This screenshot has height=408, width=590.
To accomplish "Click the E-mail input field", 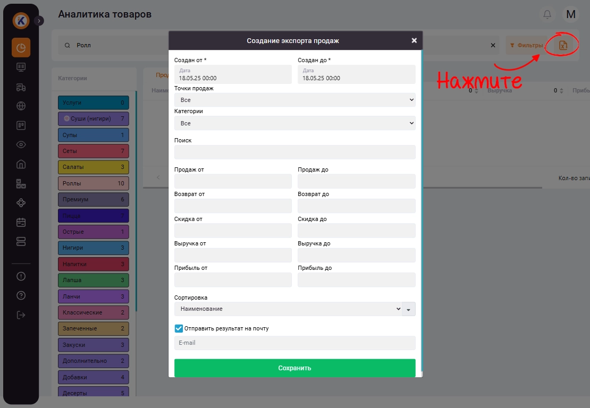I will pos(294,343).
